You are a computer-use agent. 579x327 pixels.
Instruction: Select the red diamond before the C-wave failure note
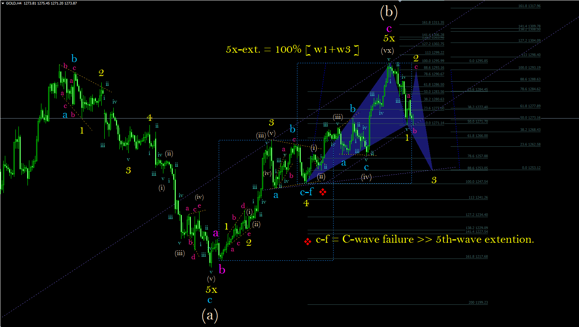308,241
